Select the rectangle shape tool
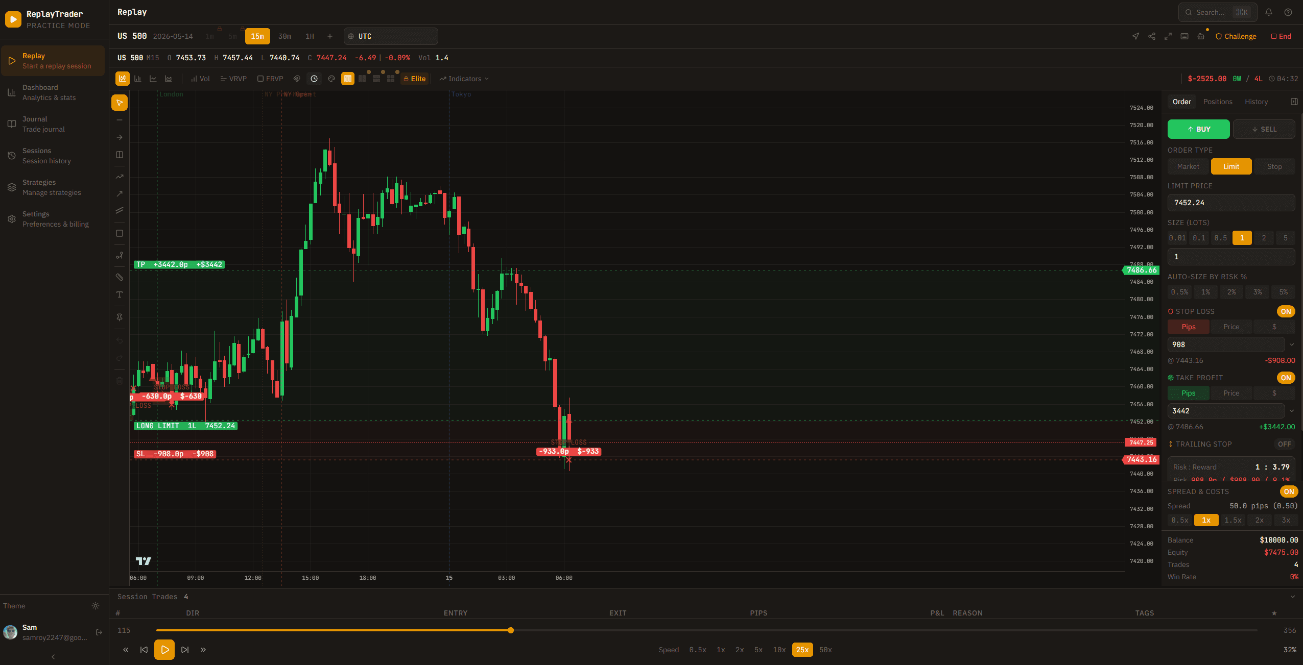The width and height of the screenshot is (1303, 665). [120, 233]
